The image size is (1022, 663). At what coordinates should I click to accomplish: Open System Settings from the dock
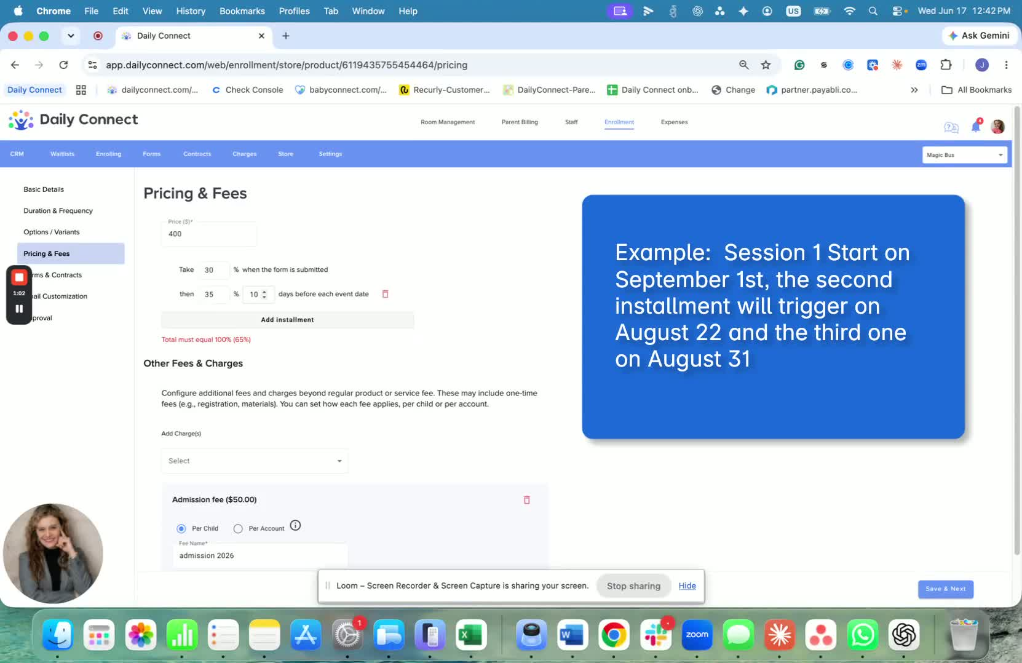[x=347, y=635]
